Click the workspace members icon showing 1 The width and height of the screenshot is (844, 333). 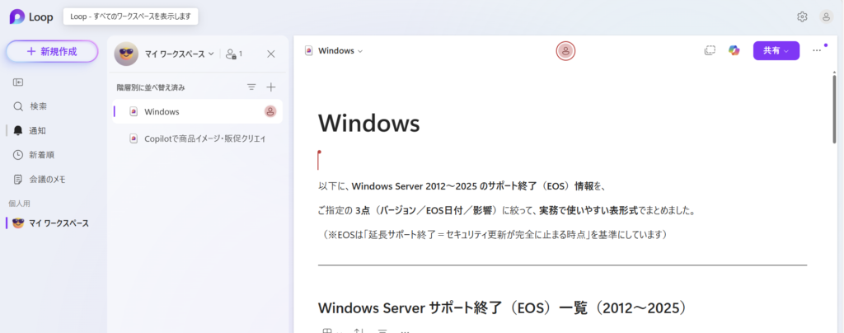point(234,54)
